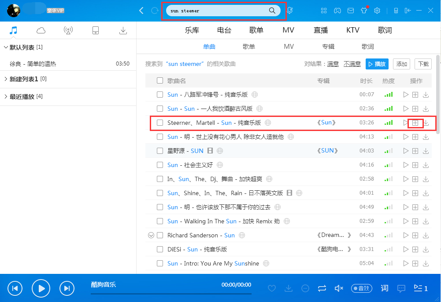The image size is (441, 302).
Task: Open the mail inbox icon in title bar
Action: (x=351, y=10)
